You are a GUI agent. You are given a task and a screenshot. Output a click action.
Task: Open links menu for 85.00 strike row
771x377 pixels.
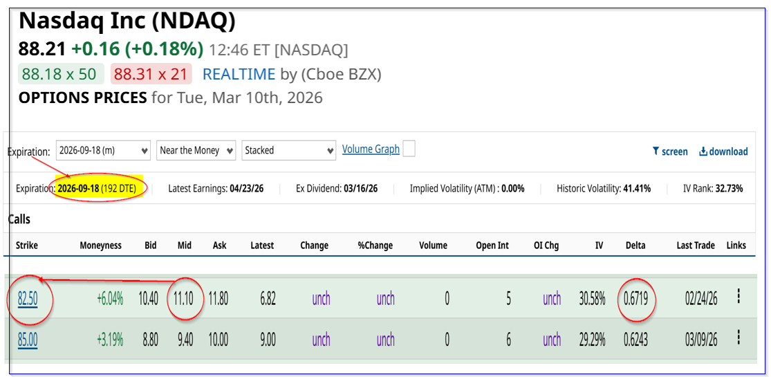coord(739,338)
